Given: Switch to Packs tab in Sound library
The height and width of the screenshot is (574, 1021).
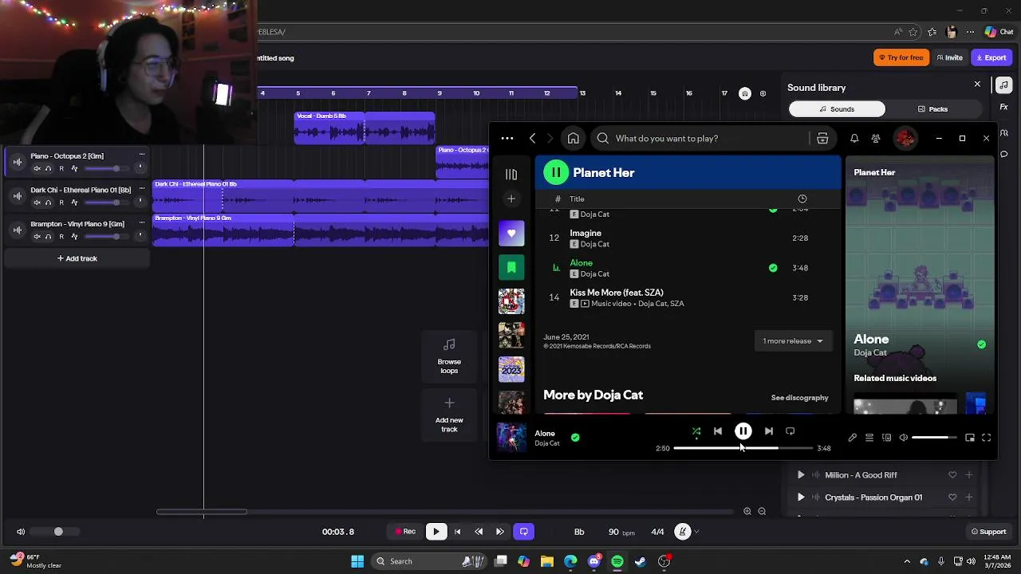Looking at the screenshot, I should (x=933, y=109).
